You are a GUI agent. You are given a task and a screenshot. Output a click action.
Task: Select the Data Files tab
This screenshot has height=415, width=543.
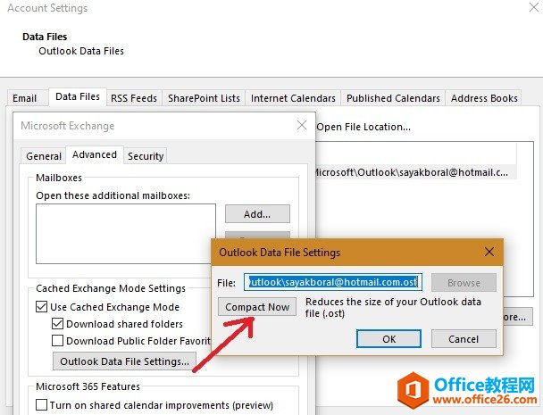pyautogui.click(x=78, y=96)
